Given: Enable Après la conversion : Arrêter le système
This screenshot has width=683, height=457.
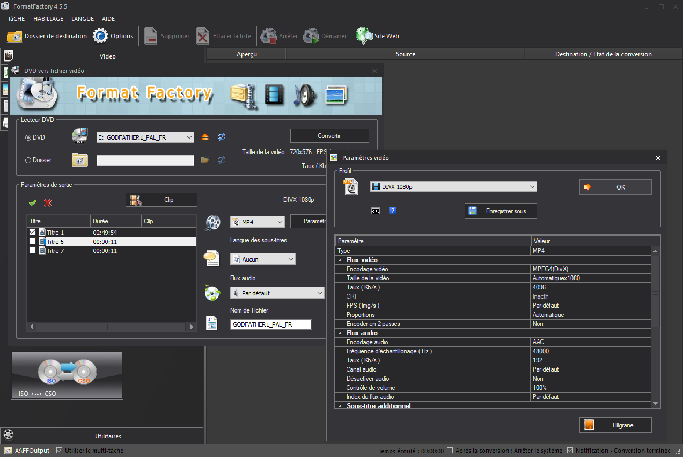Looking at the screenshot, I should point(450,451).
